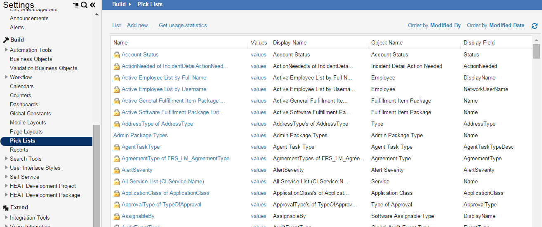
Task: Click the lock icon beside Account Status
Action: 116,55
